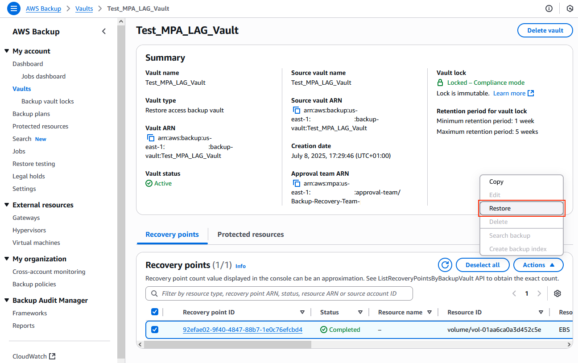Screen dimensions: 578x363
Task: Switch to the Protected resources tab
Action: 251,235
